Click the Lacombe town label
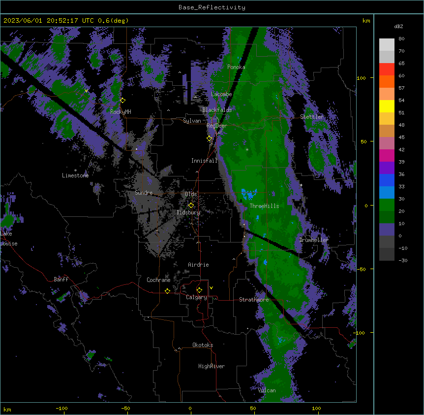This screenshot has width=424, height=415. [x=221, y=94]
